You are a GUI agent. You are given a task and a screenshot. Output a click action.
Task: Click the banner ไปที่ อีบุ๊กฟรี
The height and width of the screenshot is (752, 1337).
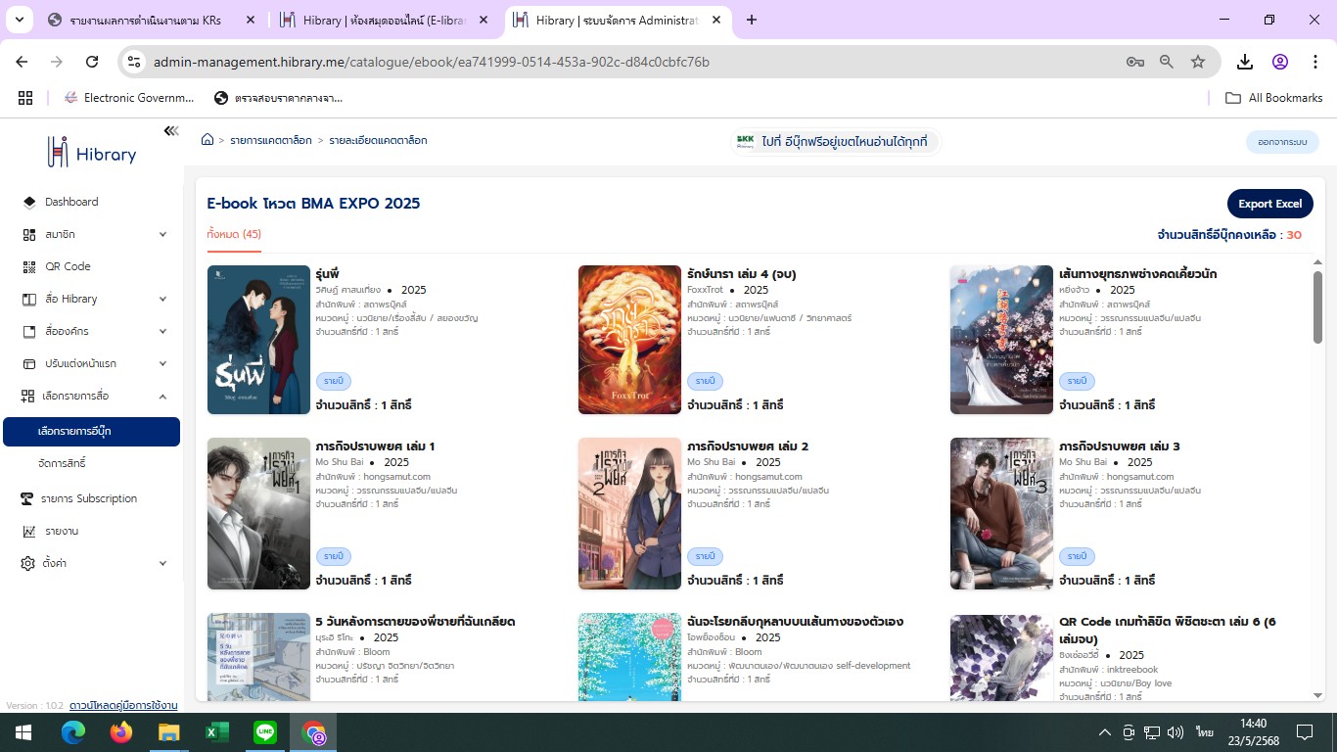tap(834, 142)
